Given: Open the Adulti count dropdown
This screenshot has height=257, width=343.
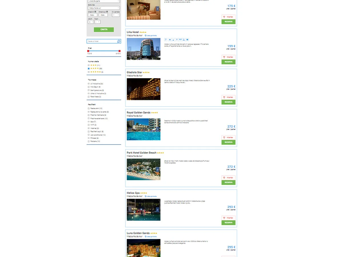Looking at the screenshot, I should pyautogui.click(x=91, y=22).
